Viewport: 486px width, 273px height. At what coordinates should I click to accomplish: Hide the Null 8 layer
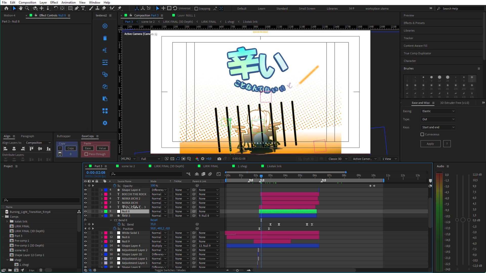tap(85, 211)
